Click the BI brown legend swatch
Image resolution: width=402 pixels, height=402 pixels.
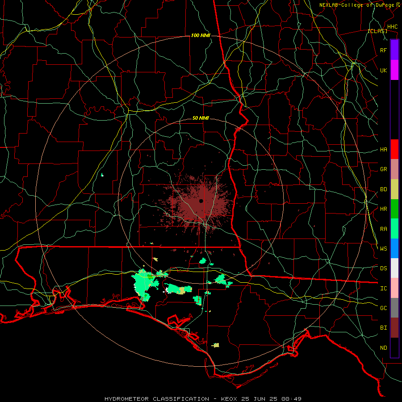[394, 328]
